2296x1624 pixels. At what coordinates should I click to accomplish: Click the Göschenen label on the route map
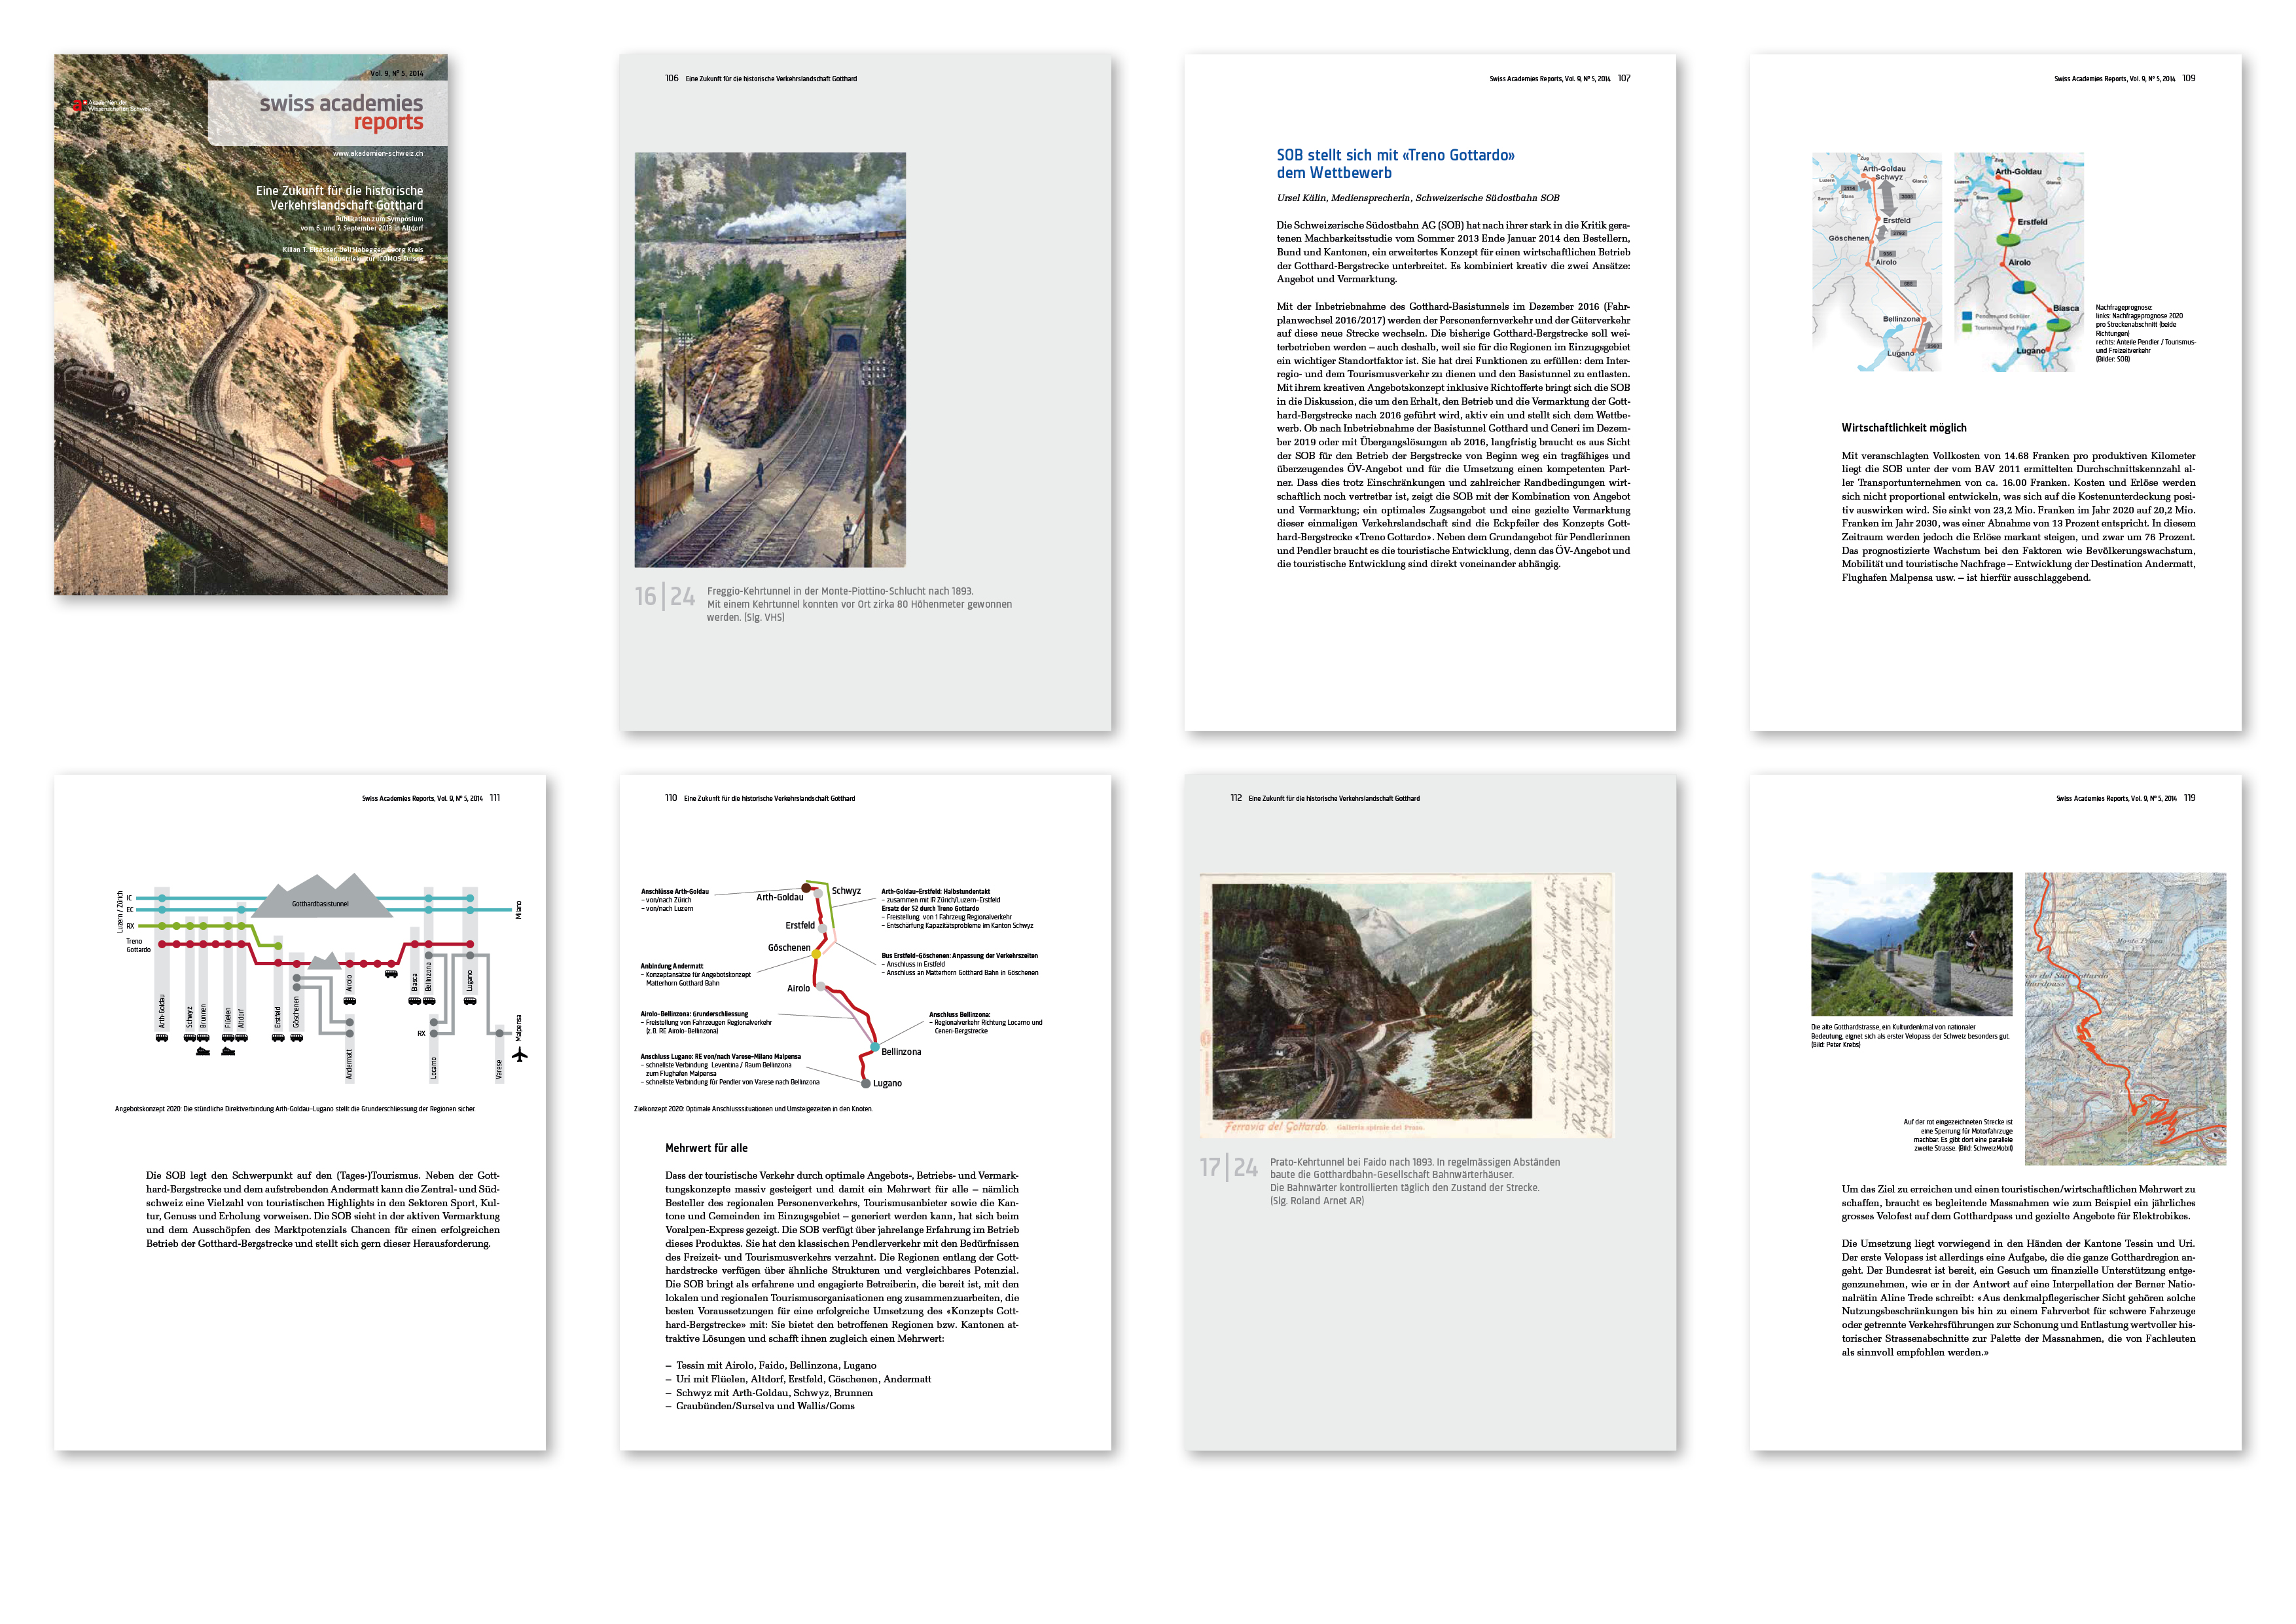point(789,948)
